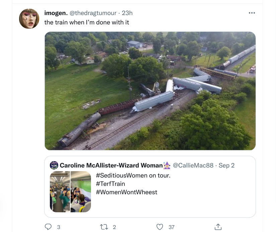Open imogen's profile avatar picture
The image size is (276, 232).
click(29, 19)
